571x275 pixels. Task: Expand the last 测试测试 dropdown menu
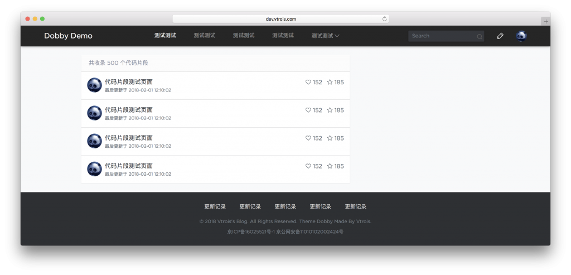[325, 36]
